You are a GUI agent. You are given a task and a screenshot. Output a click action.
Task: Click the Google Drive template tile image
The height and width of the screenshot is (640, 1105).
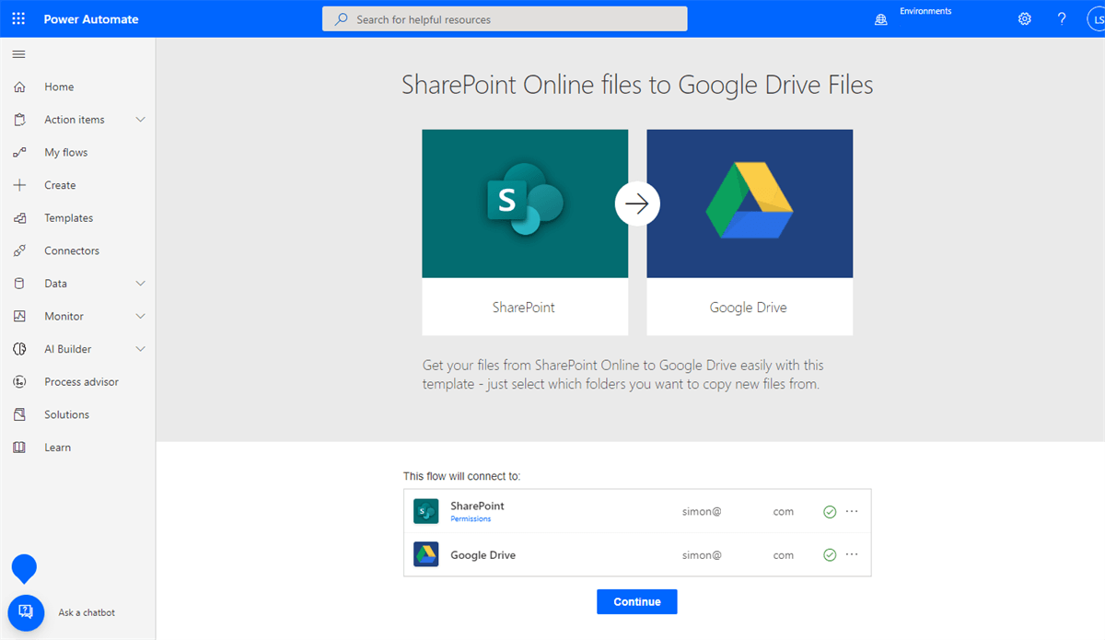coord(750,204)
